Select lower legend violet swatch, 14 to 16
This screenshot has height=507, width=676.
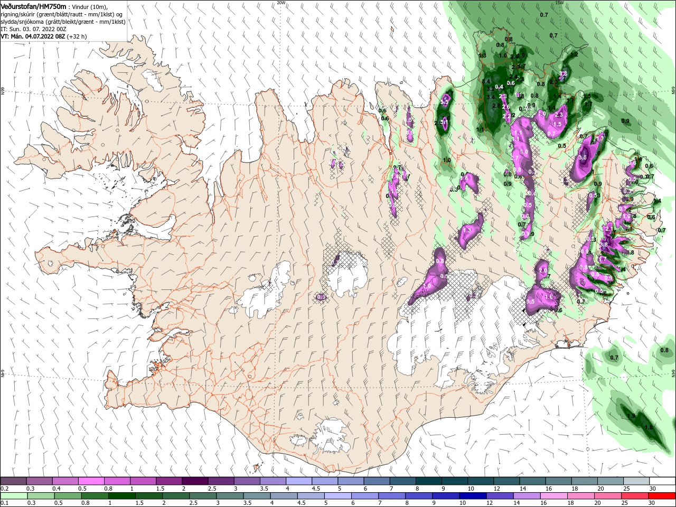click(526, 496)
